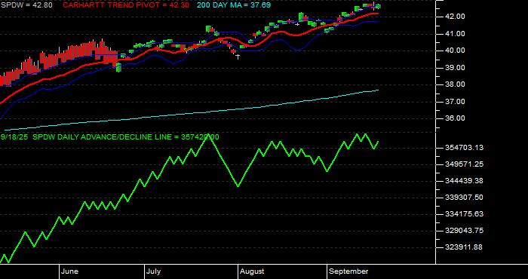Click the SPDW = 42.80 price label
Image resolution: width=528 pixels, height=279 pixels.
[26, 5]
